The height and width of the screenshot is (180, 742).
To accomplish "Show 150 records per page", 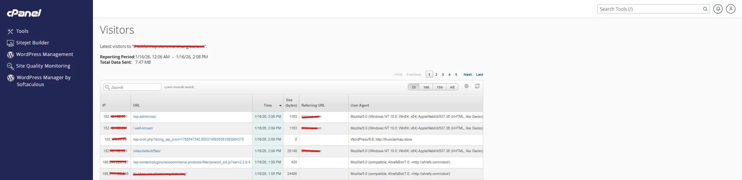I will (x=440, y=87).
